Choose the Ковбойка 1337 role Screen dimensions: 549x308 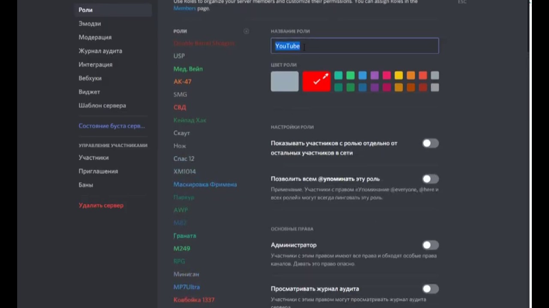click(x=194, y=300)
